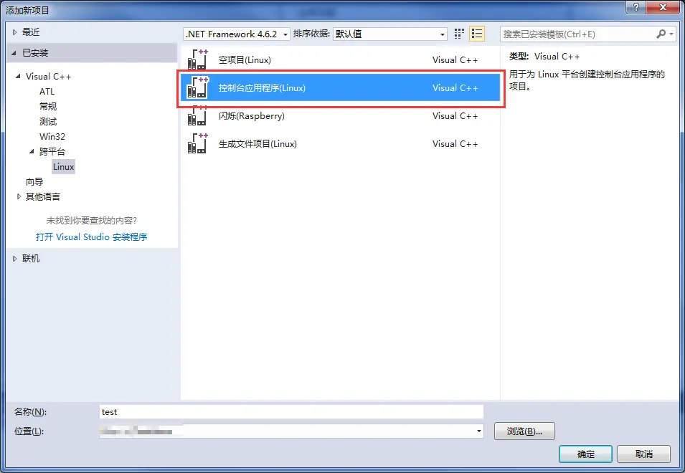Viewport: 685px width, 473px height.
Task: Expand the 其他语言 tree node
Action: pos(19,197)
